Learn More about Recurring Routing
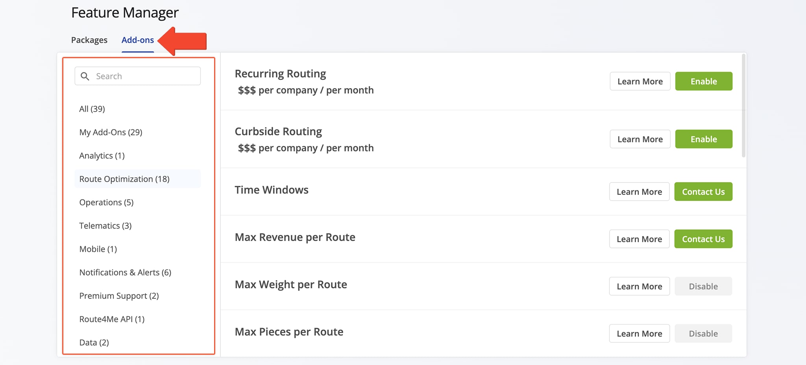 pyautogui.click(x=640, y=81)
